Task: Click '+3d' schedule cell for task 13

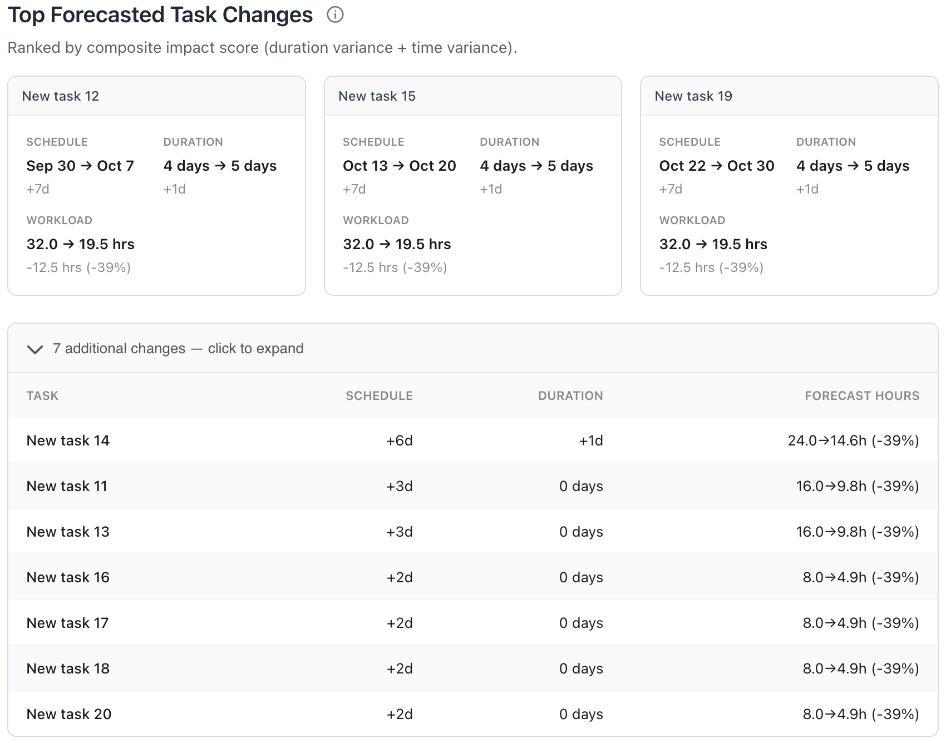Action: tap(400, 532)
